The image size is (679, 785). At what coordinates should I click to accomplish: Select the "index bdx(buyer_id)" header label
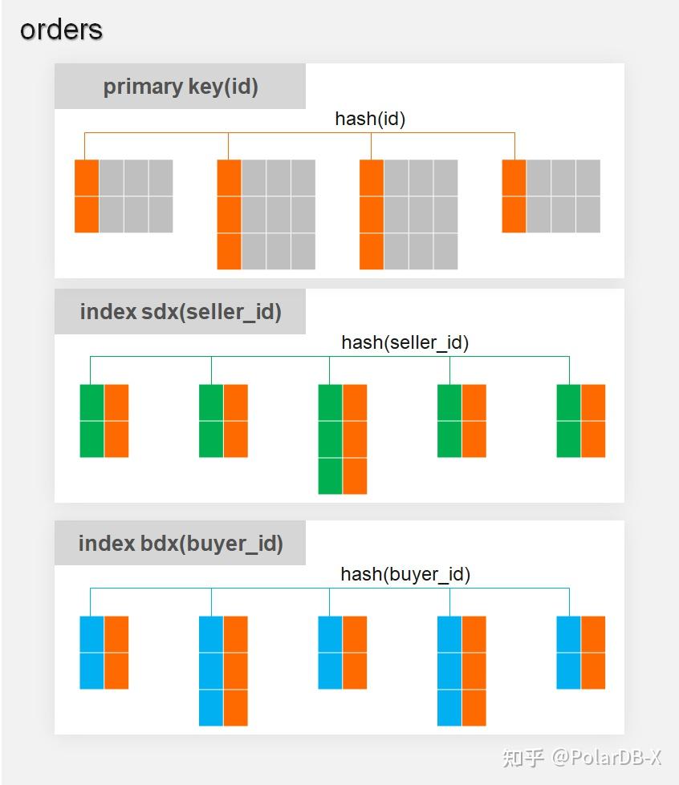(x=181, y=544)
